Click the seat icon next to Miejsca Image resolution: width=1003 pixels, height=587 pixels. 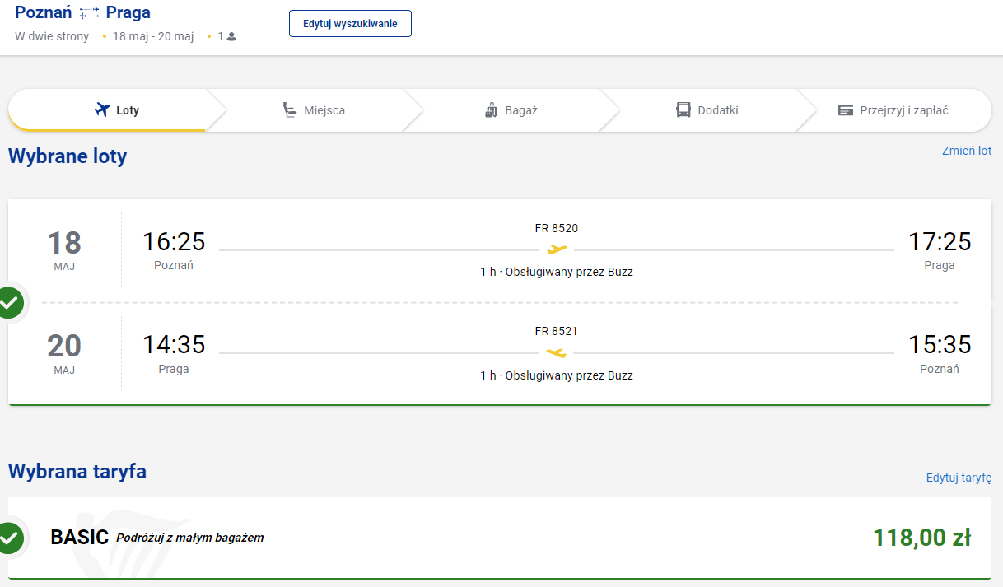tap(289, 109)
